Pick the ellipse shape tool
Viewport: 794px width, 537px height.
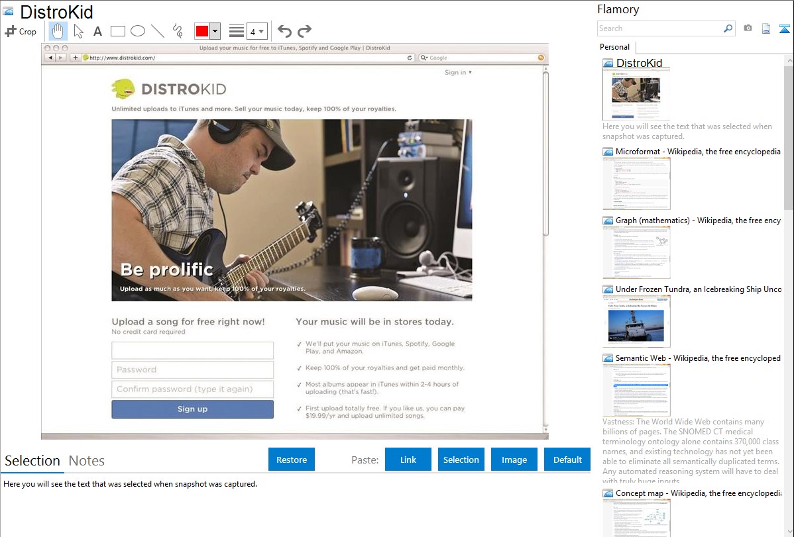coord(138,31)
